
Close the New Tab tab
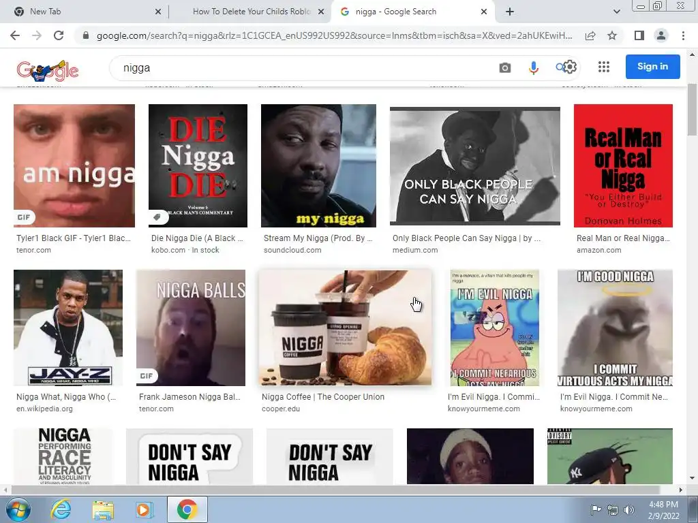click(158, 12)
